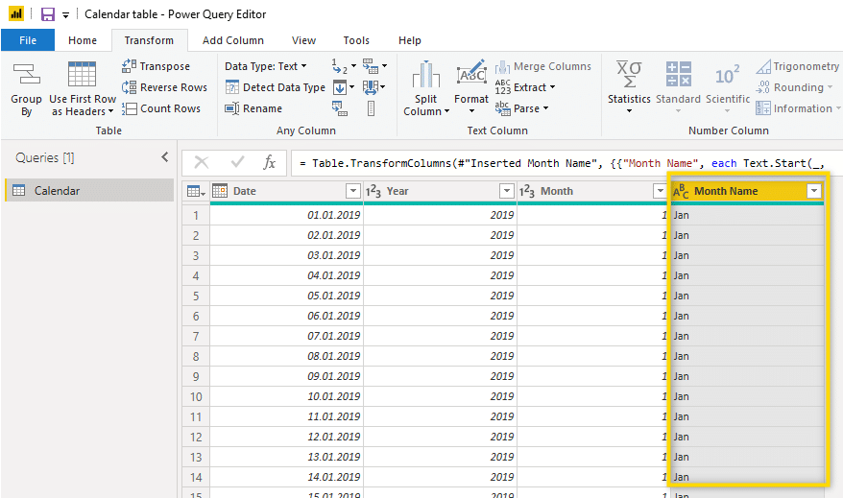Click the Save icon in title bar
Viewport: 843px width, 498px height.
pyautogui.click(x=47, y=14)
